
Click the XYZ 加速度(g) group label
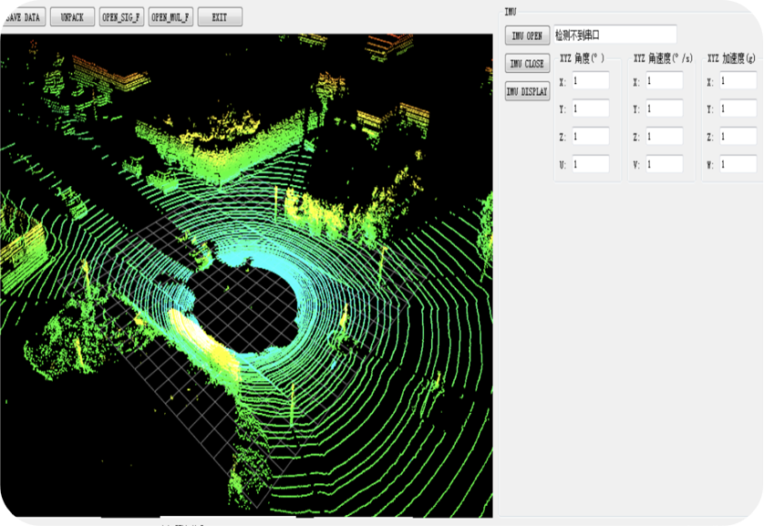pyautogui.click(x=731, y=58)
